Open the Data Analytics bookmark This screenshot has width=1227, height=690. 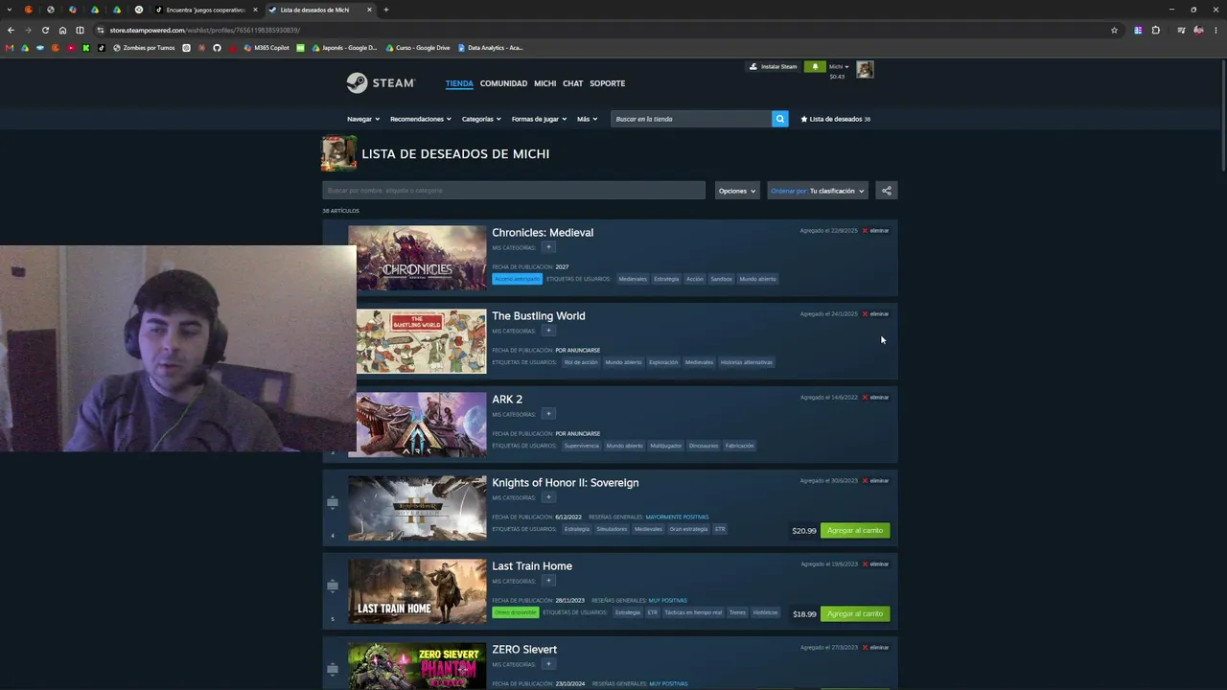(491, 48)
